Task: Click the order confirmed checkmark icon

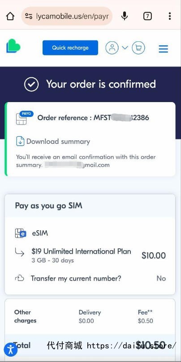Action: 31,84
